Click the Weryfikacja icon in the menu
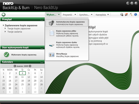The height and width of the screenshot is (104, 139). 51,55
